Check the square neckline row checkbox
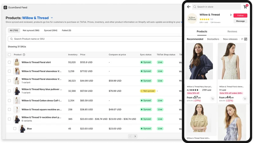This screenshot has width=254, height=143. pos(10,109)
